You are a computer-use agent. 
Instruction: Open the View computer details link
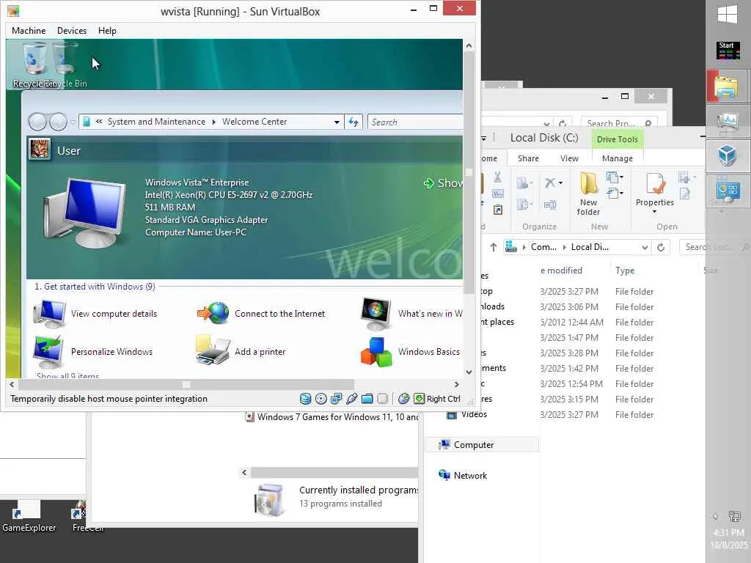tap(114, 314)
